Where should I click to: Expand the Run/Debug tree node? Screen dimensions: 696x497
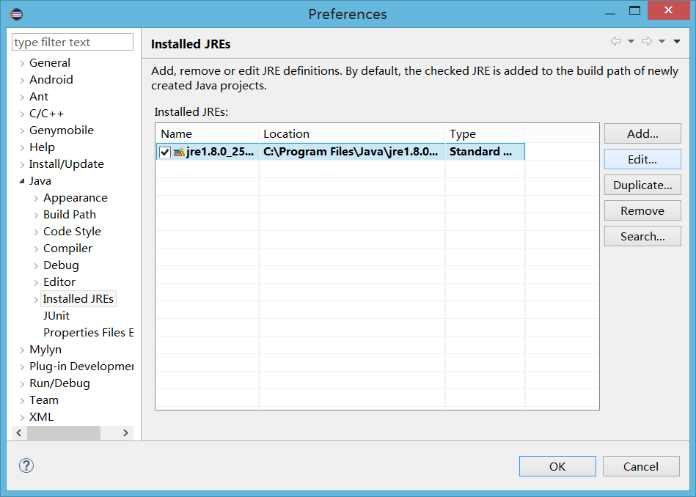tap(22, 383)
